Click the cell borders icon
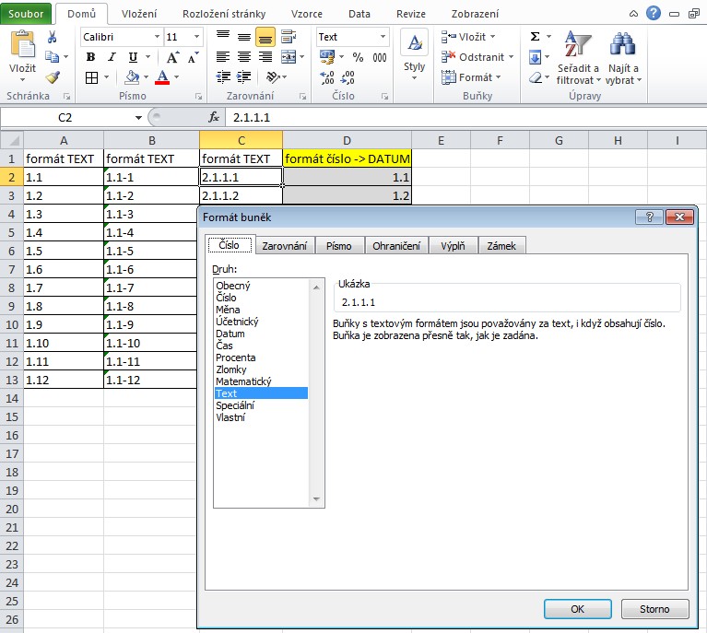Screen dimensions: 707x633 pos(91,77)
